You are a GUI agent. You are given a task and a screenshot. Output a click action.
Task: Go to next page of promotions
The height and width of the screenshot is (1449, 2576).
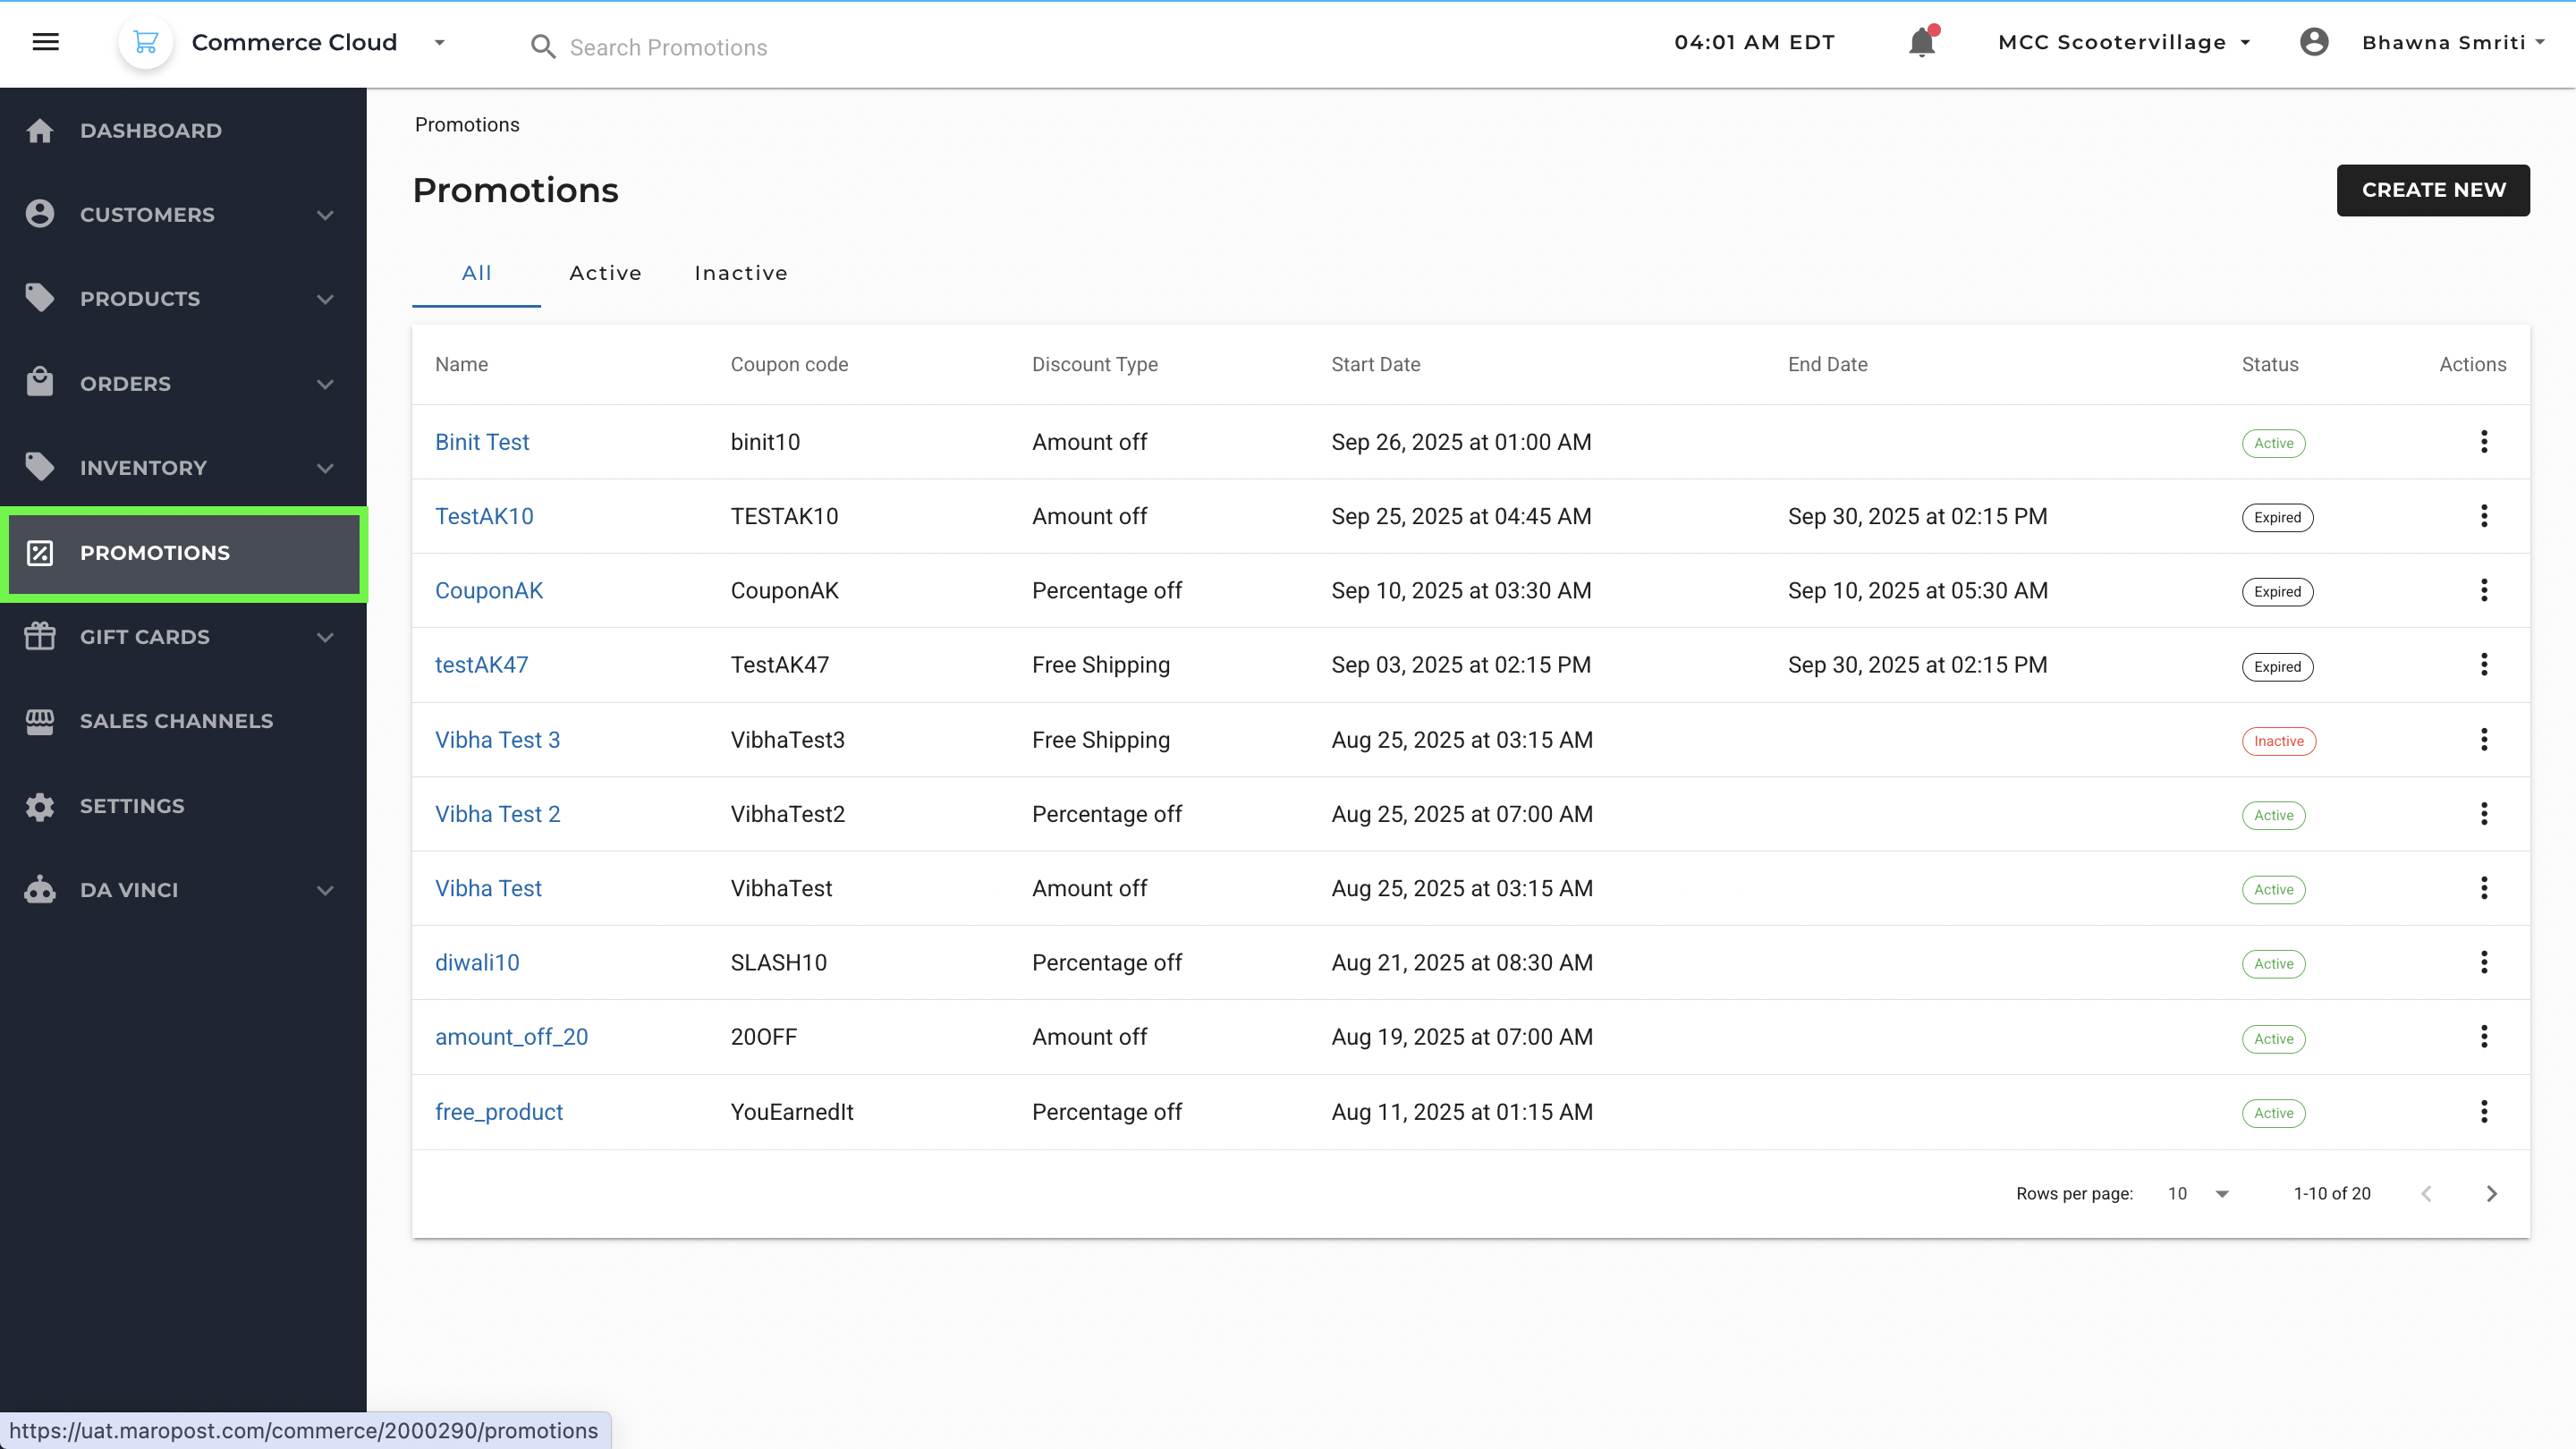(2491, 1194)
